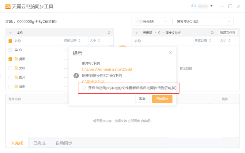Switch to the 未完成 tab
This screenshot has width=245, height=153.
coord(17,143)
